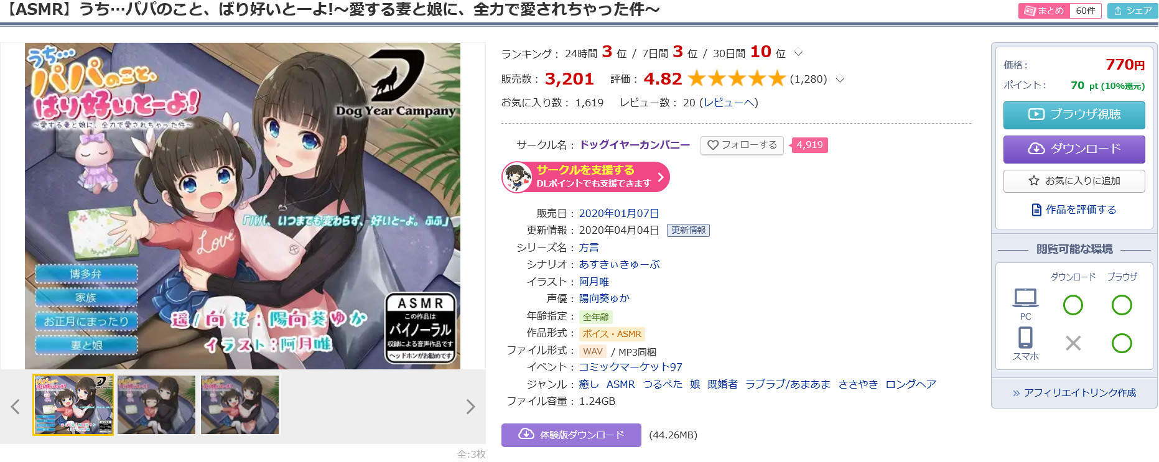Click the 体験版ダウンロード trial button
The height and width of the screenshot is (462, 1159).
pyautogui.click(x=571, y=435)
